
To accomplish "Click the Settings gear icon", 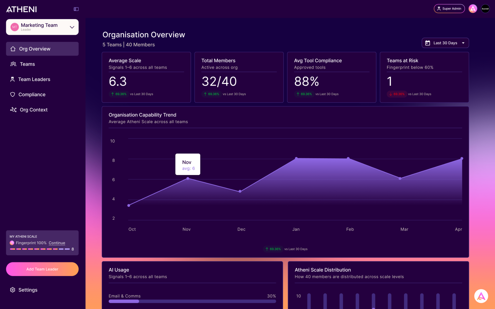I will (x=13, y=290).
